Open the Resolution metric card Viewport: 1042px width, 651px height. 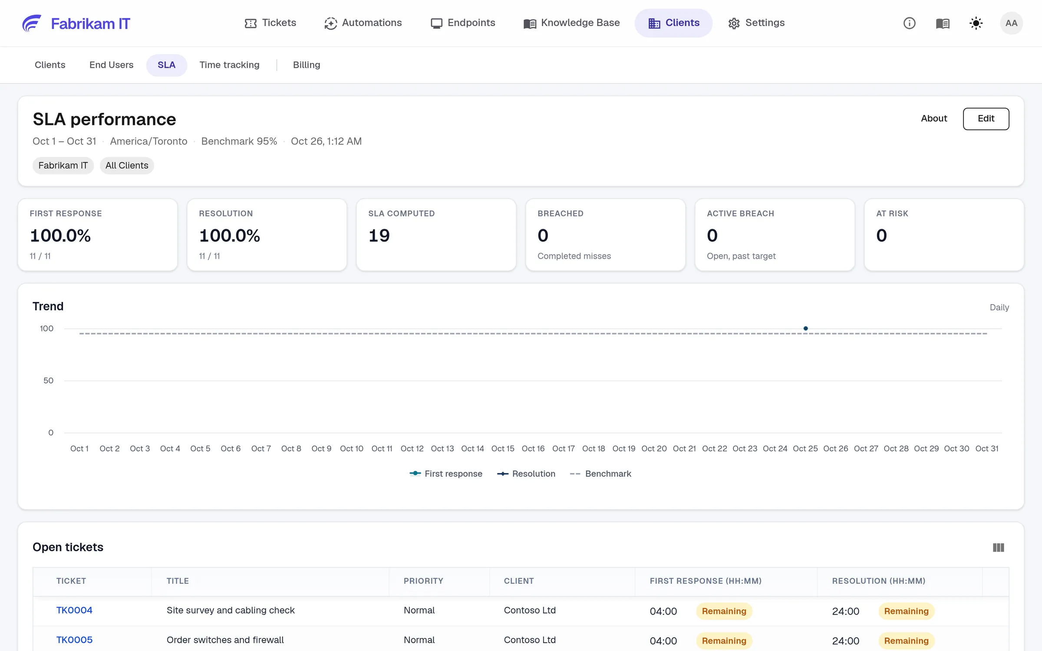click(267, 235)
